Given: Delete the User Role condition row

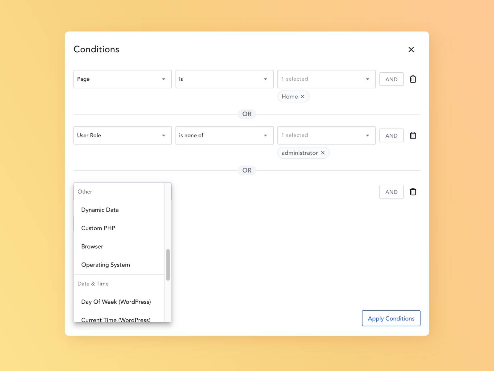Looking at the screenshot, I should tap(413, 135).
